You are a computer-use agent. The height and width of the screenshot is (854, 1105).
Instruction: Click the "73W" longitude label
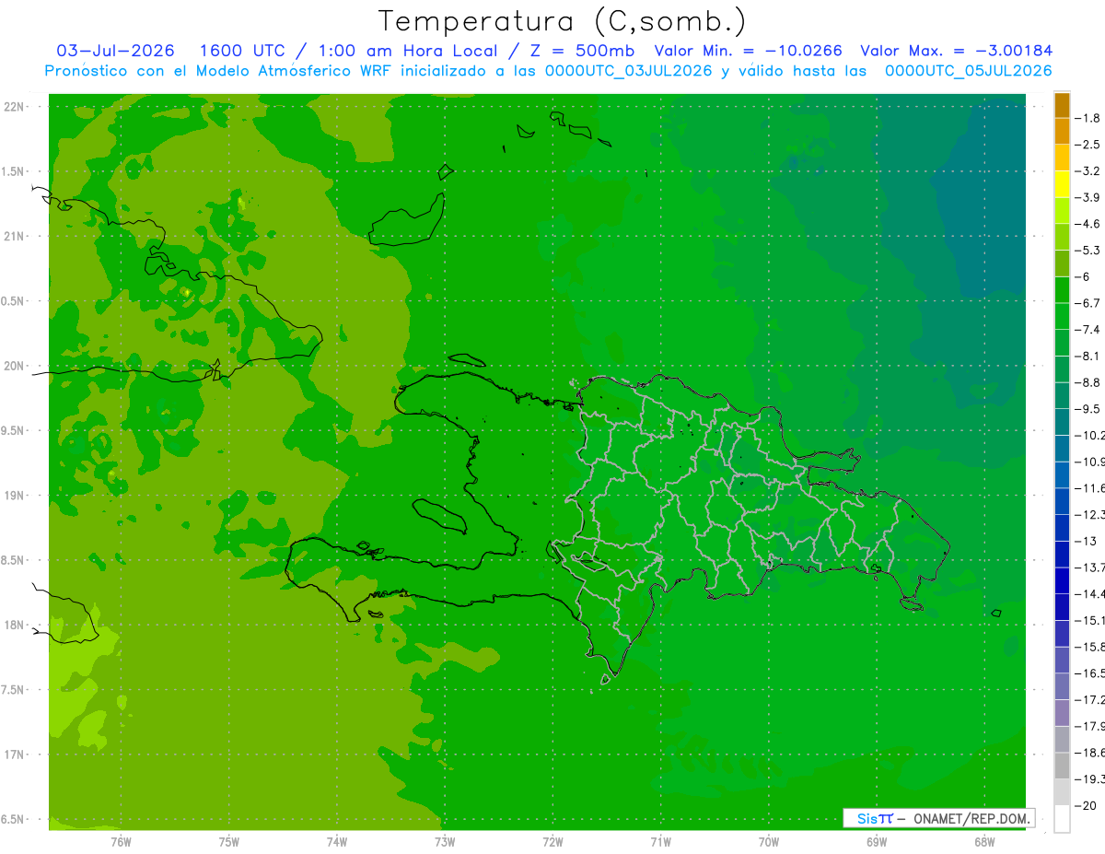[445, 841]
